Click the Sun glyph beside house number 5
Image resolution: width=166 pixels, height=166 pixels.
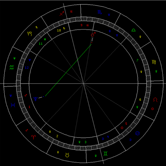122,128
